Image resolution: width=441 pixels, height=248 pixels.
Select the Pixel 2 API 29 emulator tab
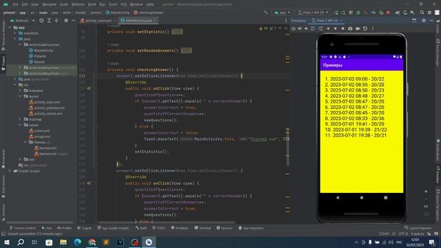point(327,21)
